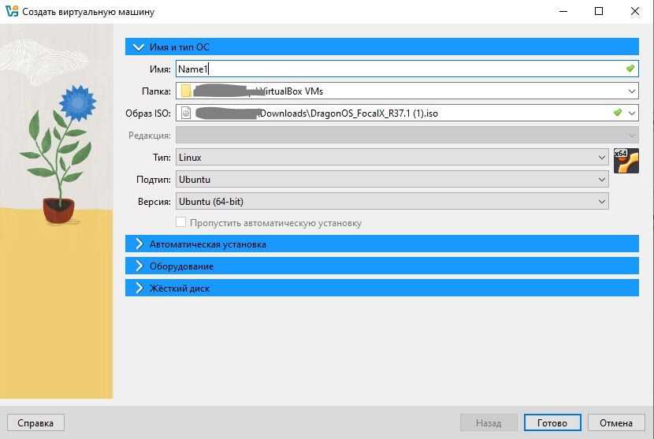Click the green checkmark in Образ ISO field
This screenshot has width=654, height=439.
point(618,113)
